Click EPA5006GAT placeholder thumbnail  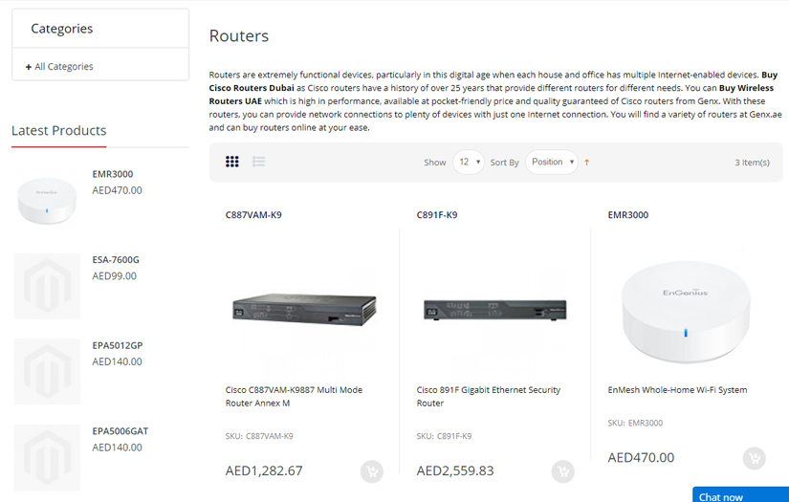tap(47, 457)
